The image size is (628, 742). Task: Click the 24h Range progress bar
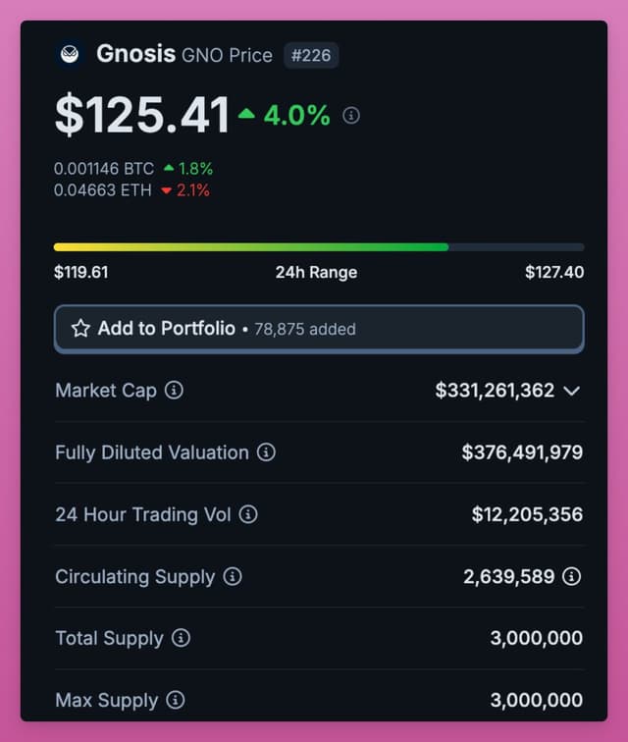(x=319, y=247)
